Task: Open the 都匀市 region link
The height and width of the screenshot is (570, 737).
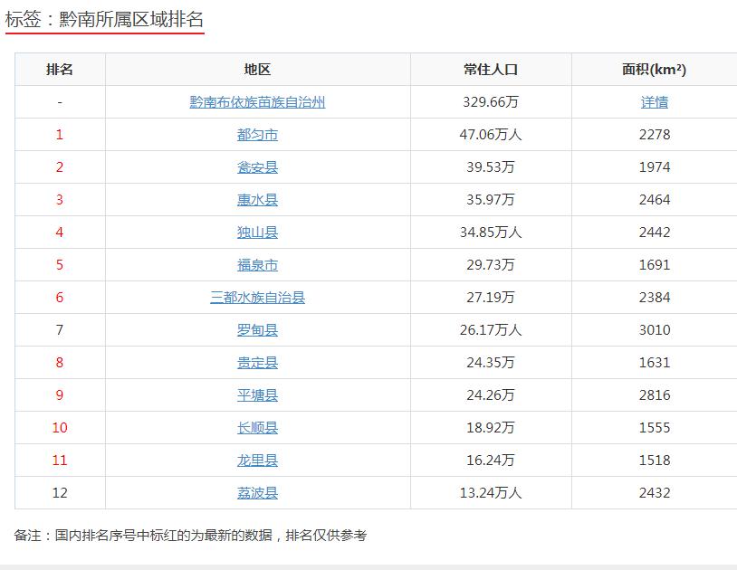Action: click(x=257, y=135)
